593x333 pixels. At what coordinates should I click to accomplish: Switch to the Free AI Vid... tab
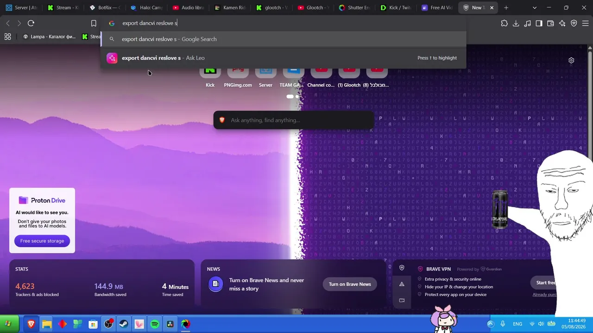tap(438, 8)
